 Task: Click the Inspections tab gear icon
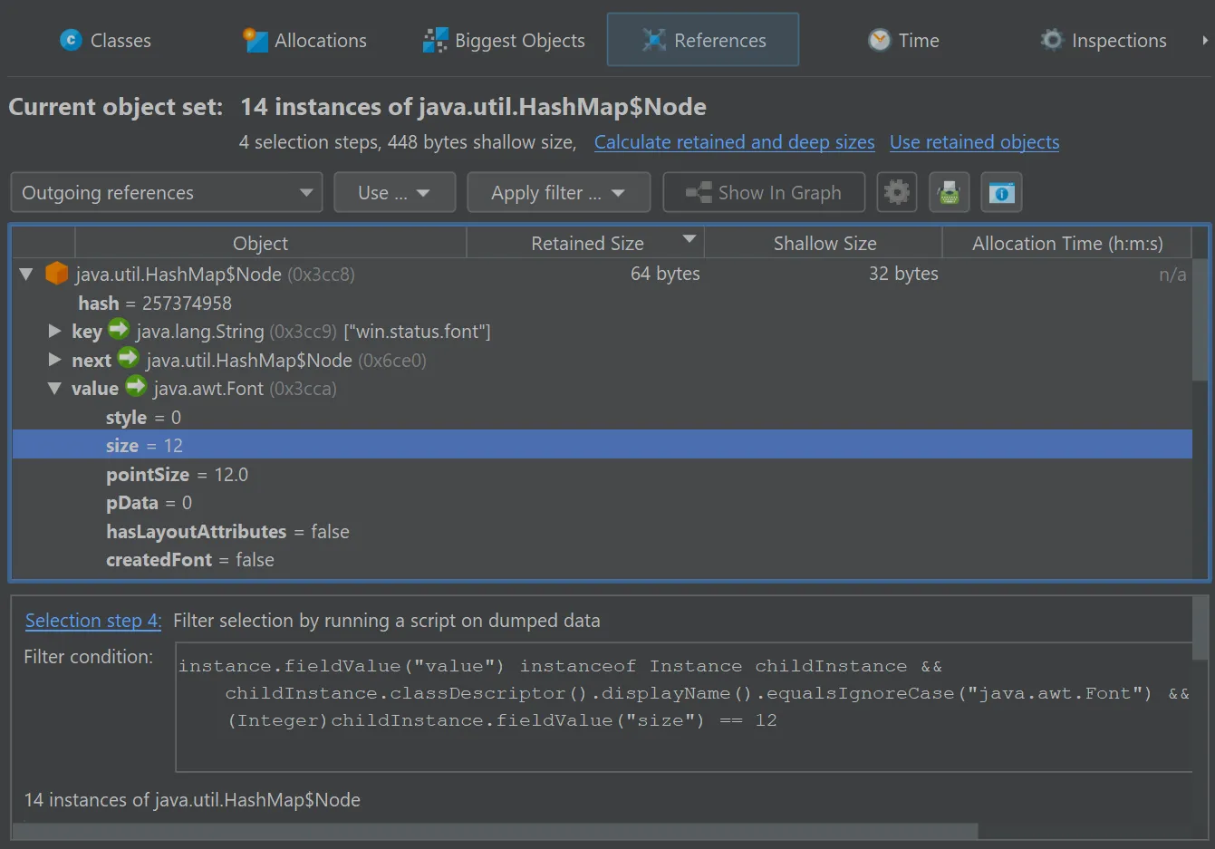1051,40
